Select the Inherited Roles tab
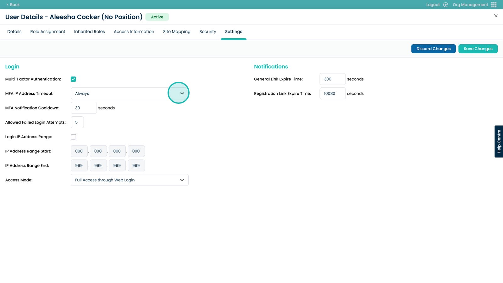The width and height of the screenshot is (503, 283). coord(89,32)
